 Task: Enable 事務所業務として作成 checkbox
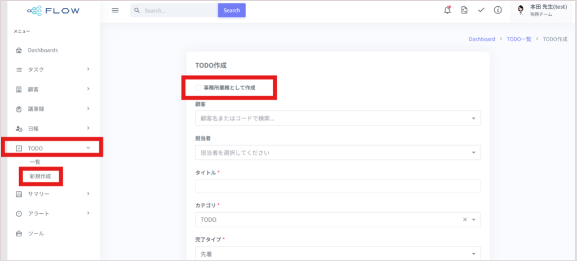tap(198, 88)
